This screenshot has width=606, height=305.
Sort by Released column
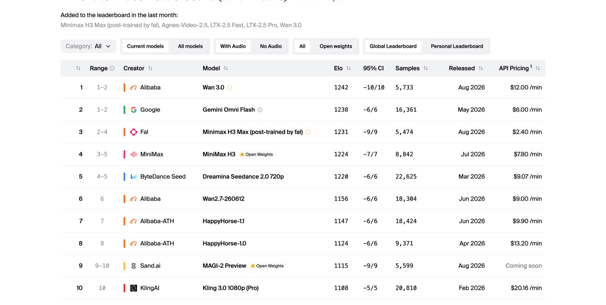tap(481, 68)
